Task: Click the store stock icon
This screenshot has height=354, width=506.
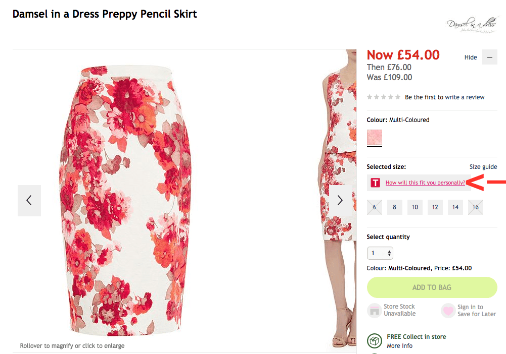Action: click(374, 311)
